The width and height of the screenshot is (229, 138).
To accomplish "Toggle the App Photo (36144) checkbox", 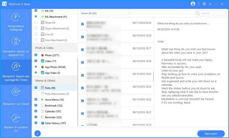I will click(x=36, y=67).
